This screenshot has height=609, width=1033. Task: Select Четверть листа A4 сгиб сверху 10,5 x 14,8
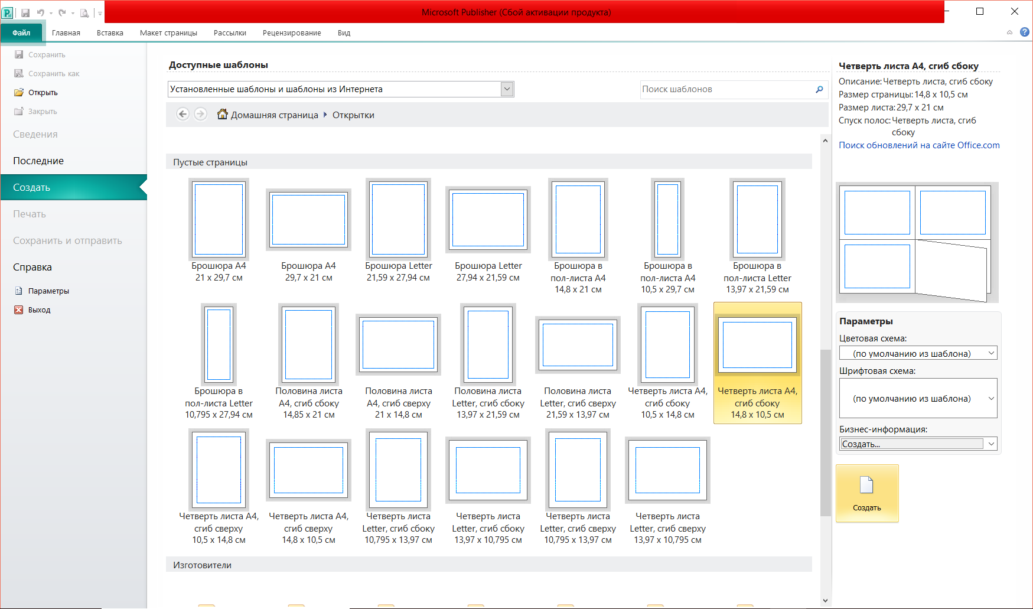pyautogui.click(x=219, y=487)
